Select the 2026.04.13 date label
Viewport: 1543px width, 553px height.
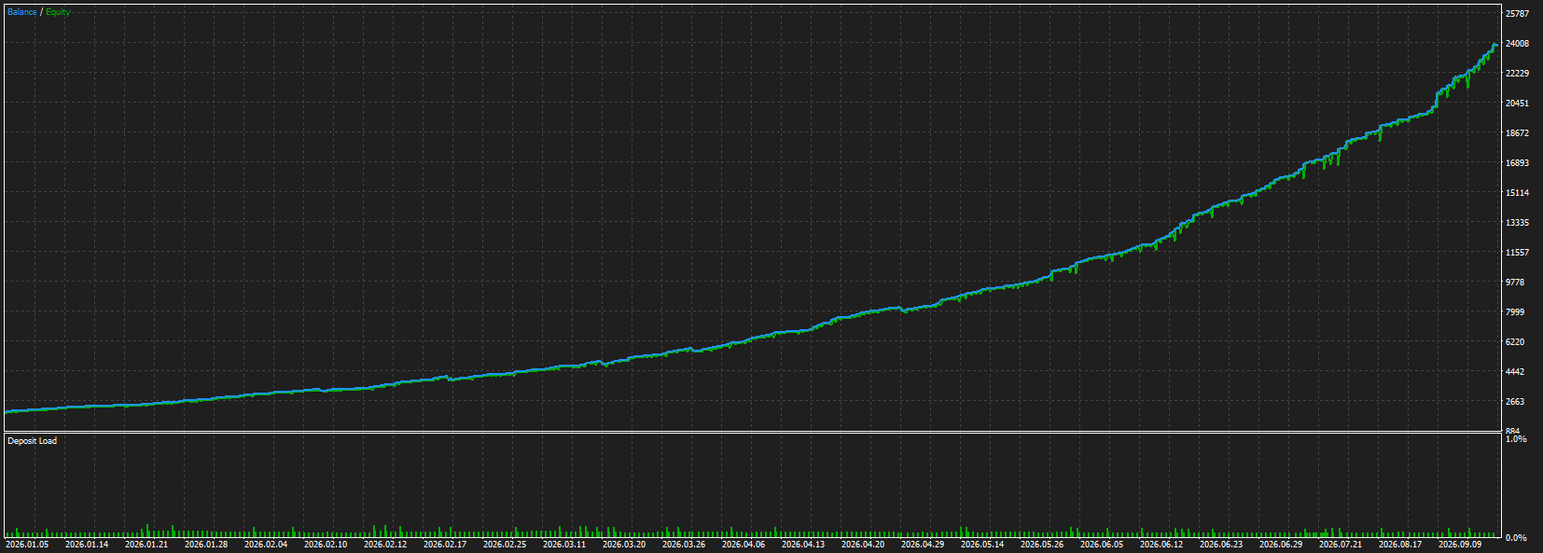803,545
